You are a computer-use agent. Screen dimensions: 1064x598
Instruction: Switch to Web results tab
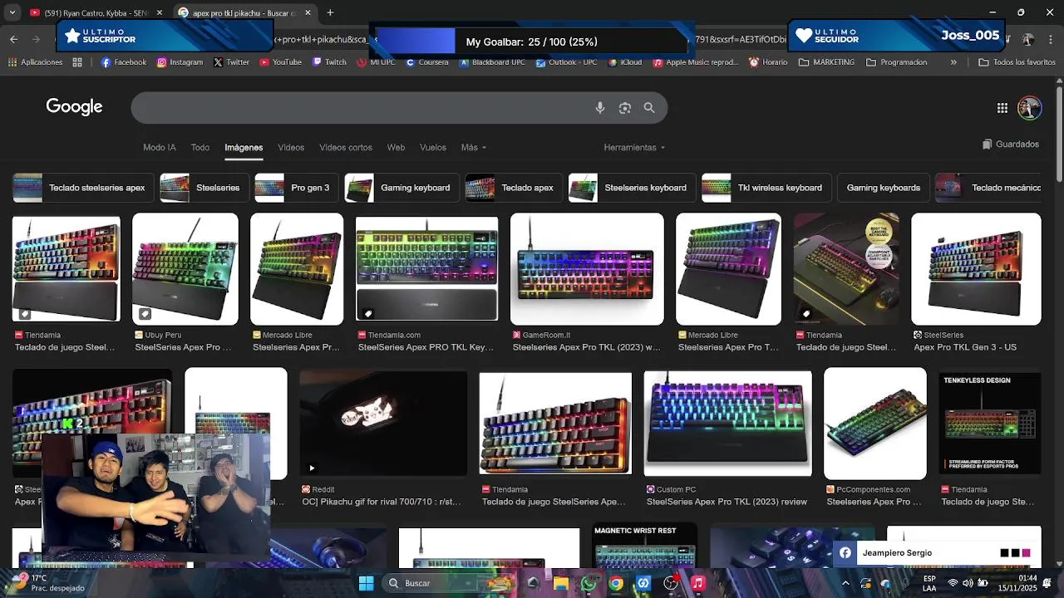(x=396, y=147)
